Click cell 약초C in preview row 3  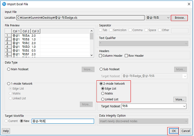[x=26, y=43]
